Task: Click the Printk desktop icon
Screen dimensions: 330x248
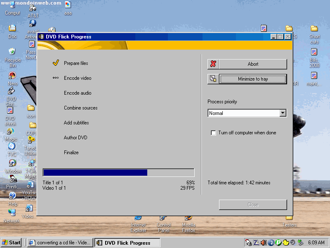Action: coord(13,179)
